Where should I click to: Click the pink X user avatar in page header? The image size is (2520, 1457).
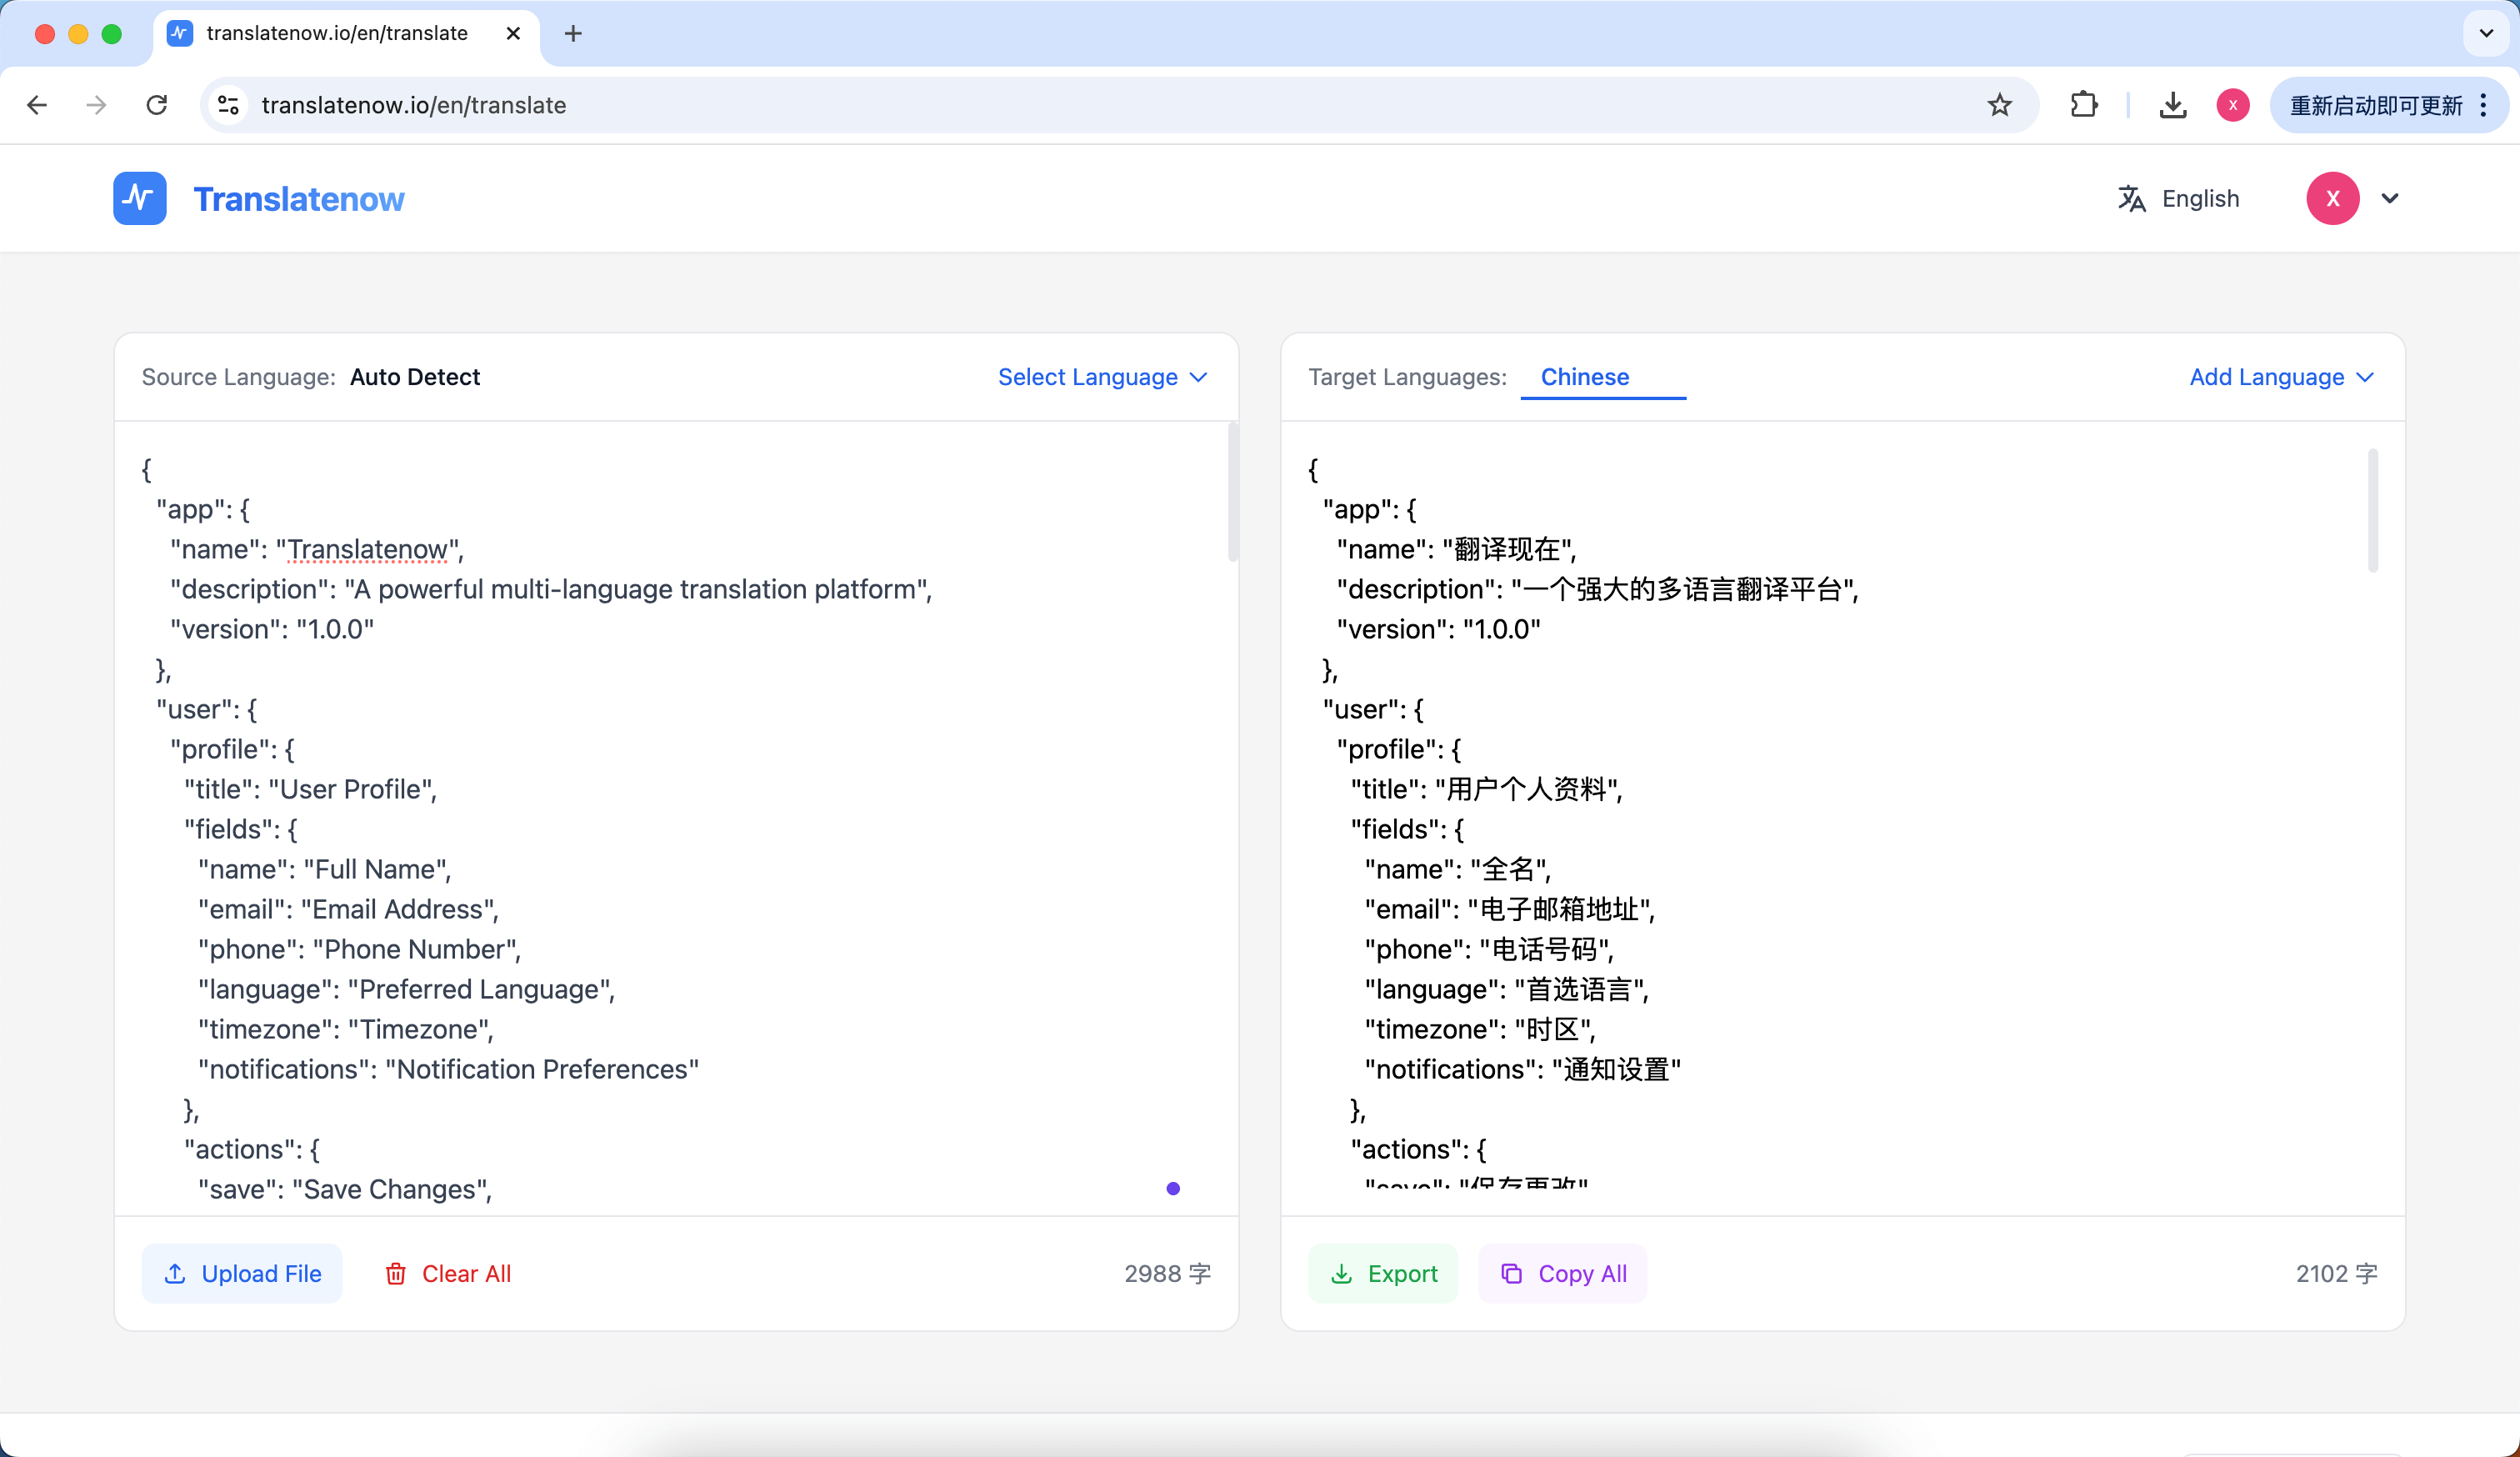point(2332,198)
